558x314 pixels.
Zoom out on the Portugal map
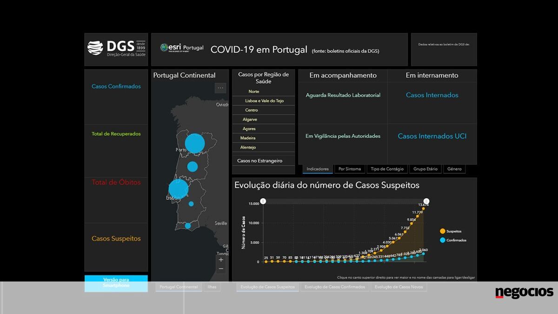click(221, 269)
